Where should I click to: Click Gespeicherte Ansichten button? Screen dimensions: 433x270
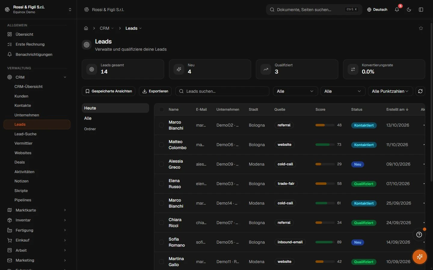[109, 91]
